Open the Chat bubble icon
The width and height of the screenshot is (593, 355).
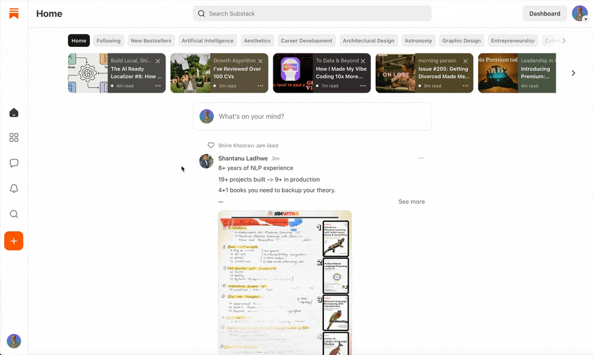pos(14,163)
